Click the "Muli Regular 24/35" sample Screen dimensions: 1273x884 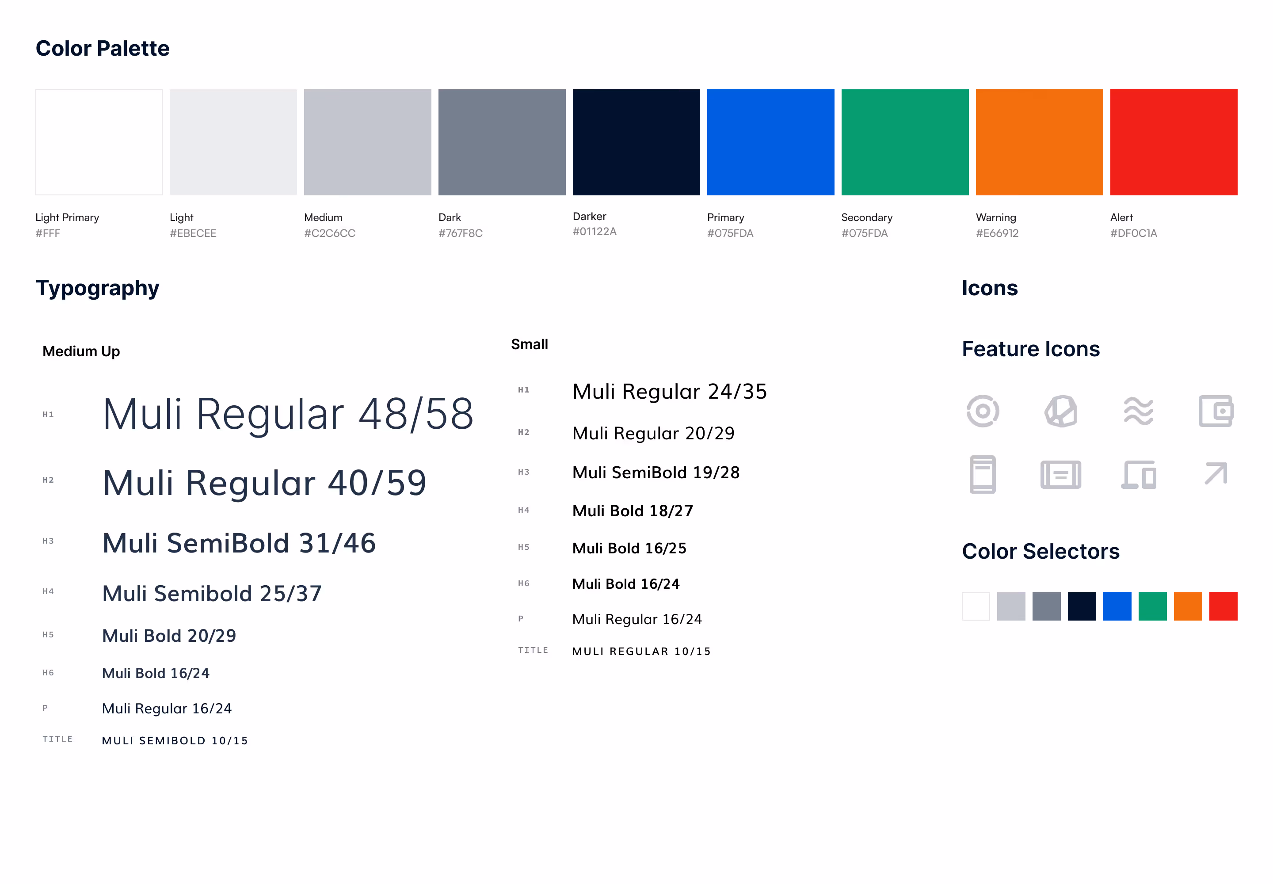(x=670, y=392)
